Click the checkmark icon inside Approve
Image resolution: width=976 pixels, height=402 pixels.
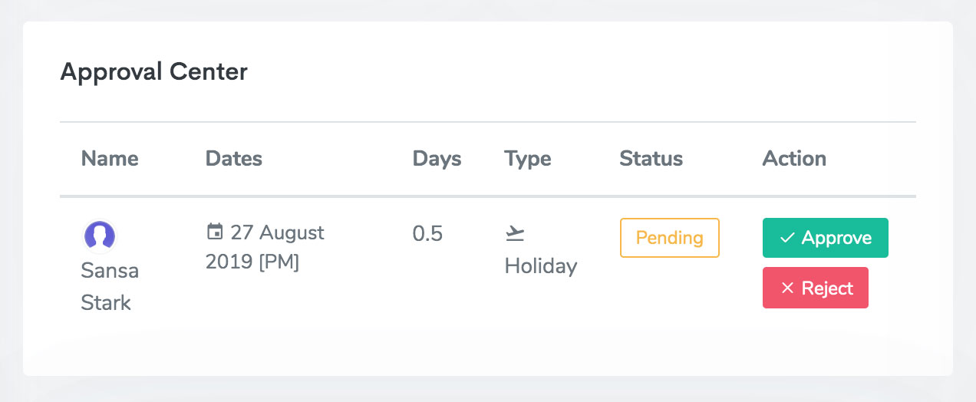[786, 239]
